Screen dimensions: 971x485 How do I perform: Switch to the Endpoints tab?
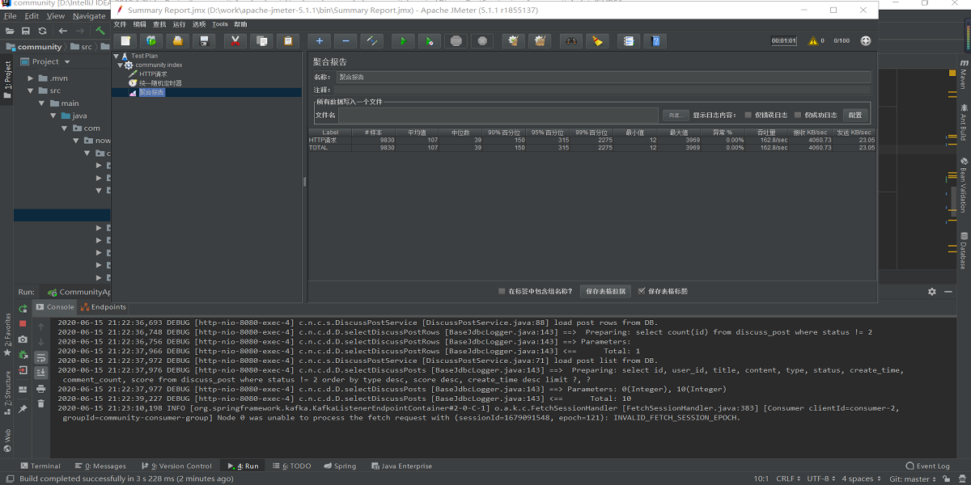(x=104, y=307)
